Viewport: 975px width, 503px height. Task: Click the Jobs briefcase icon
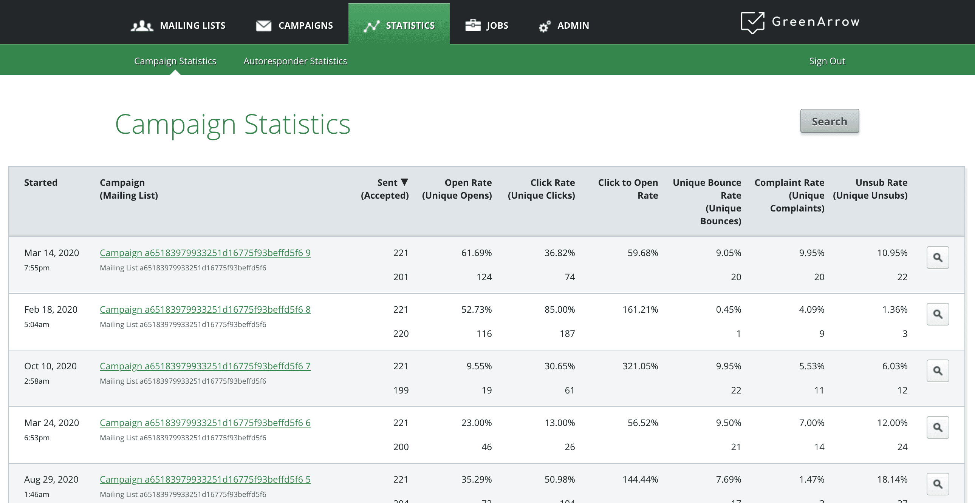tap(473, 25)
